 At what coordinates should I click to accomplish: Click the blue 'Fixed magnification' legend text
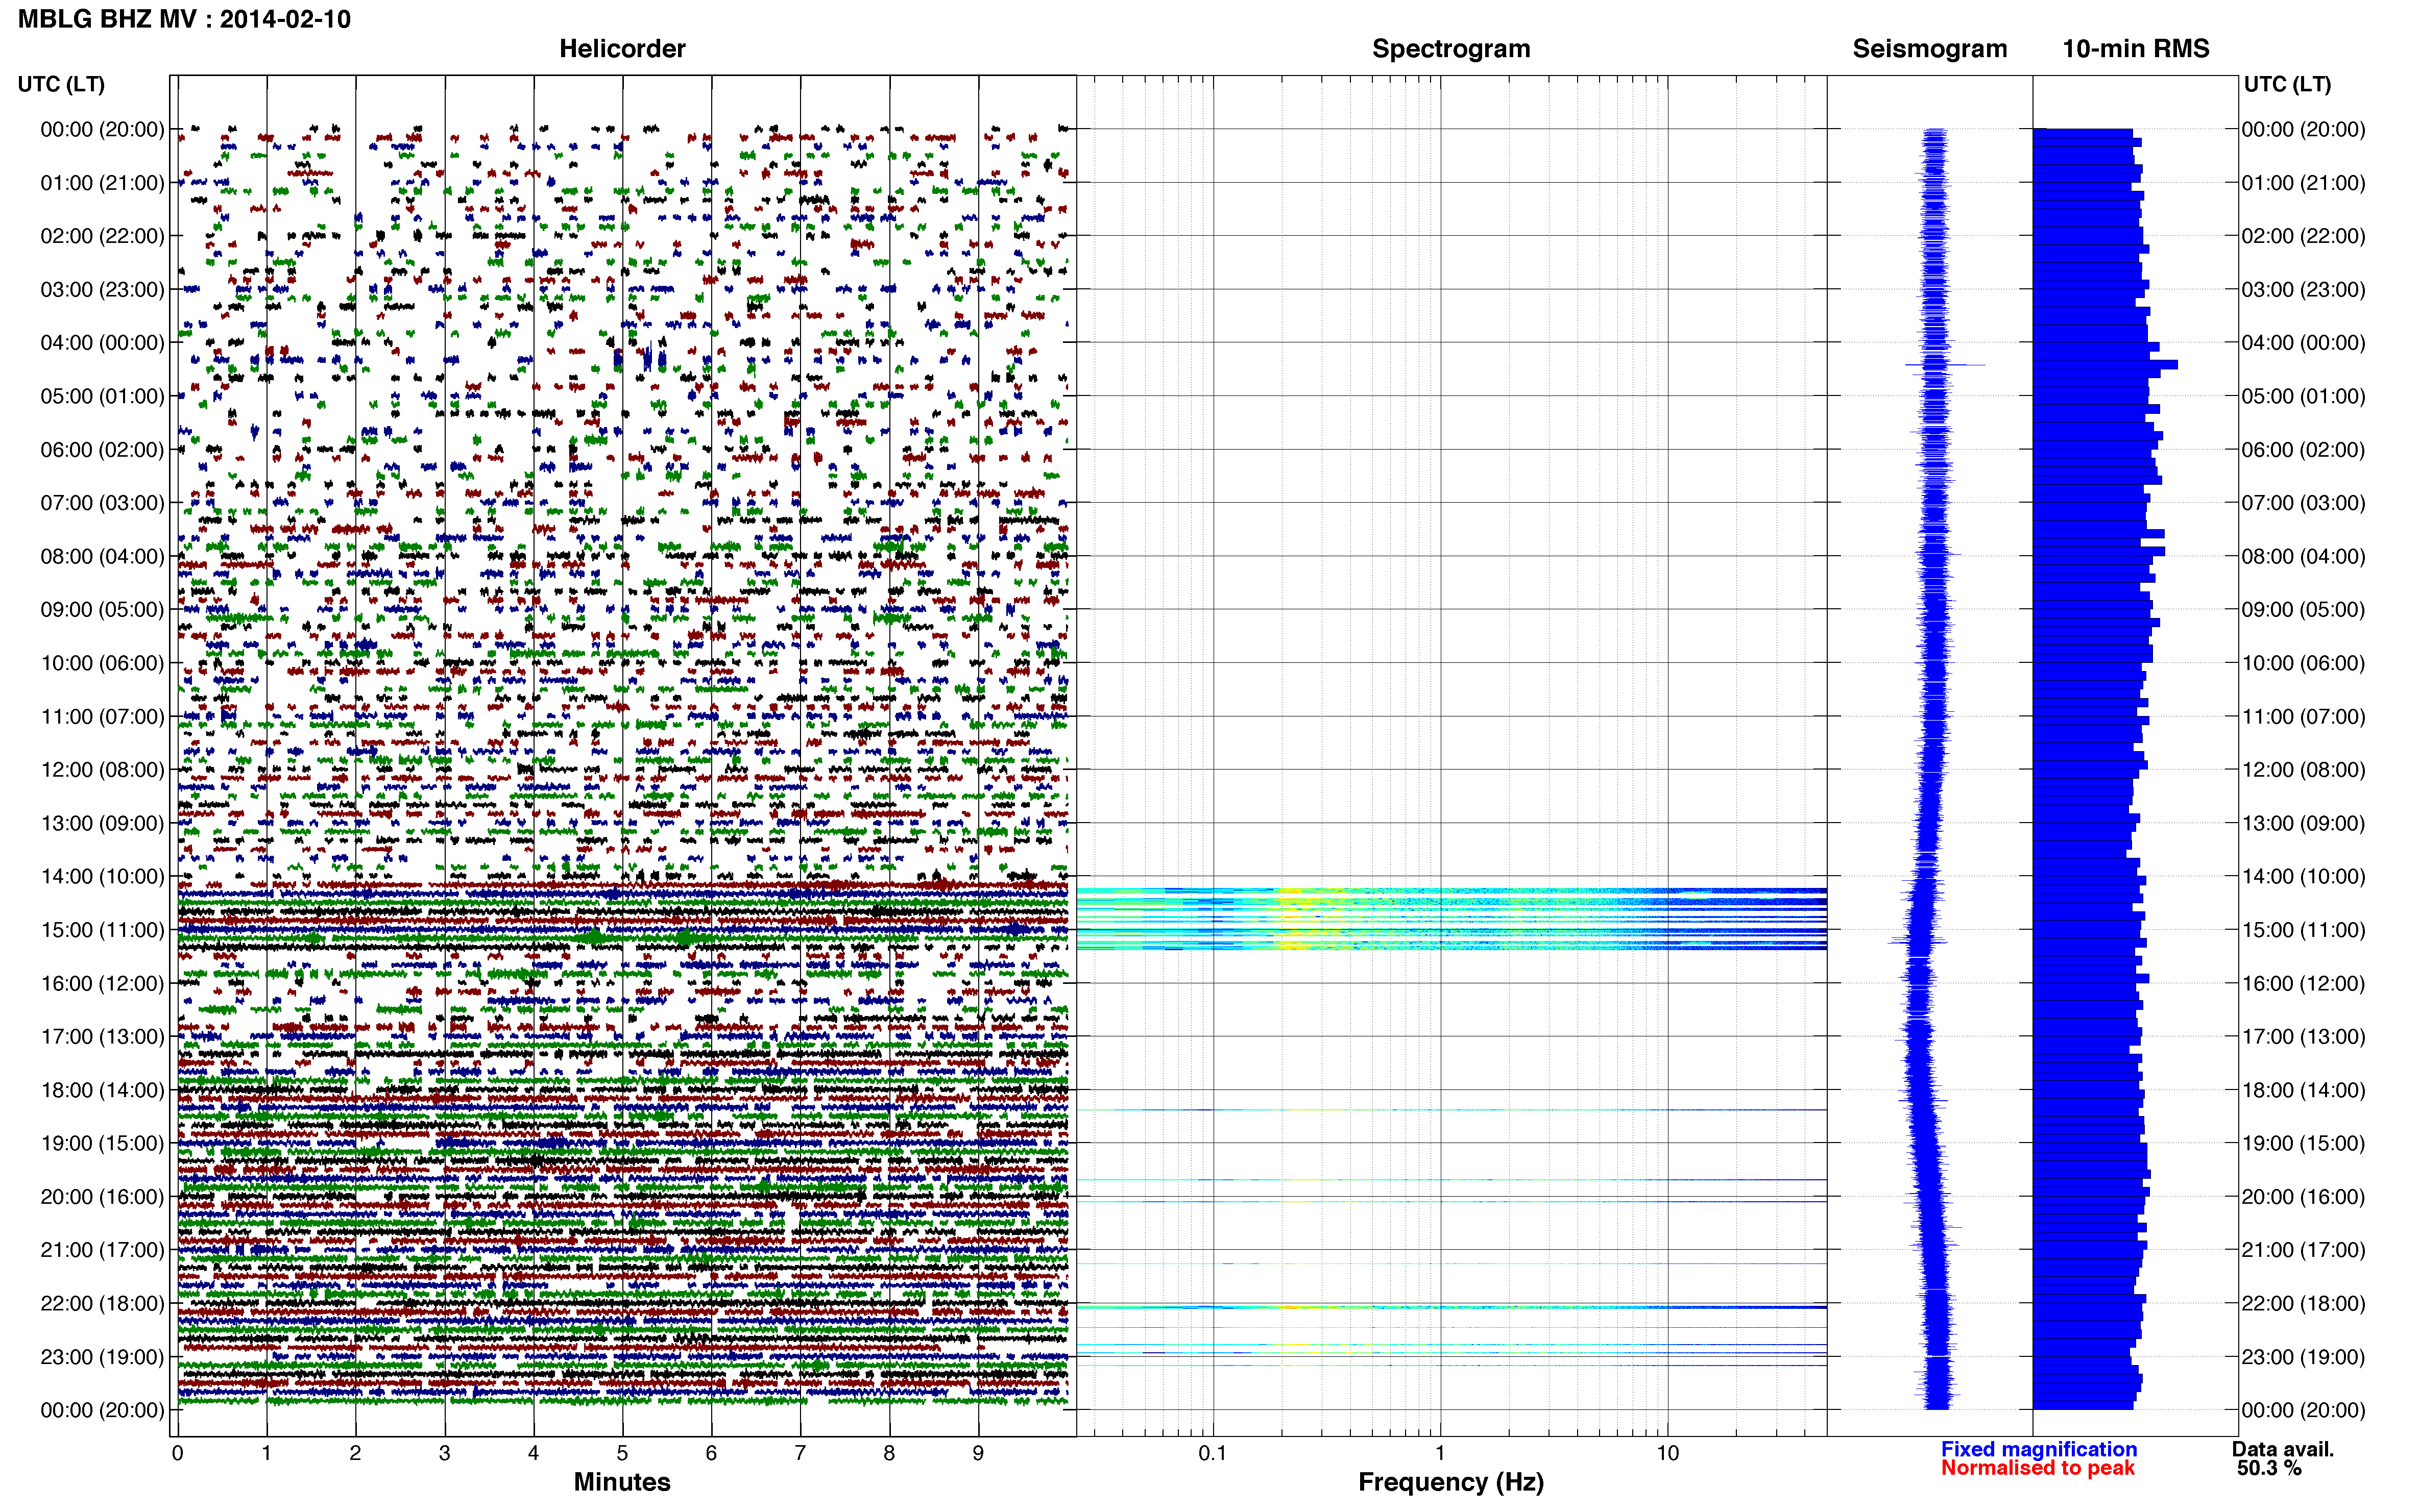[2039, 1449]
